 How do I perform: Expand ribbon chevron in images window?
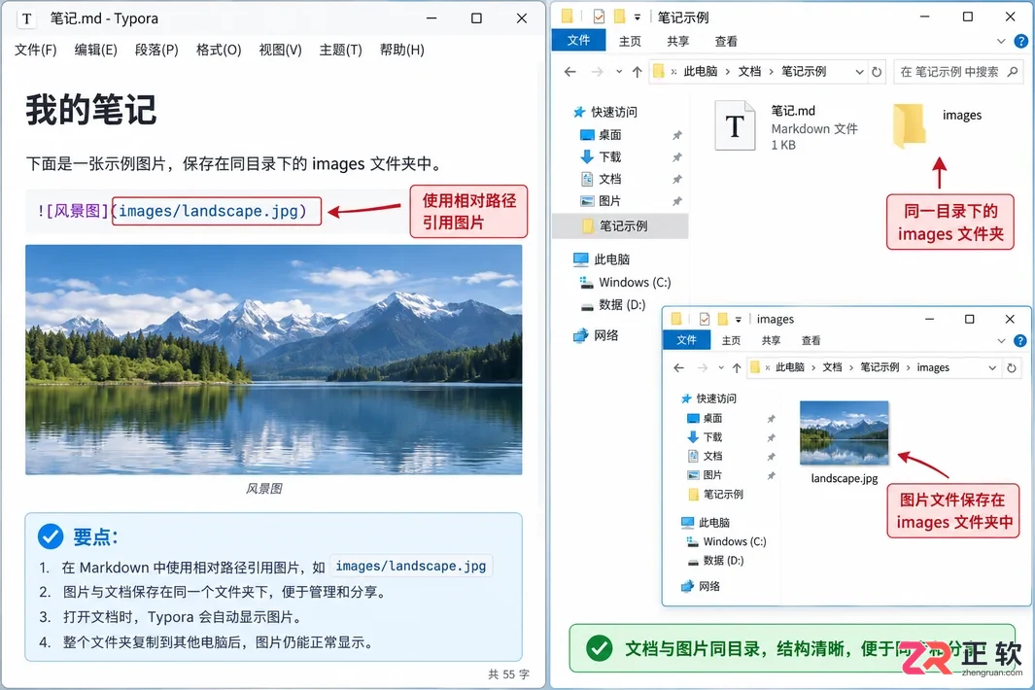click(1001, 341)
